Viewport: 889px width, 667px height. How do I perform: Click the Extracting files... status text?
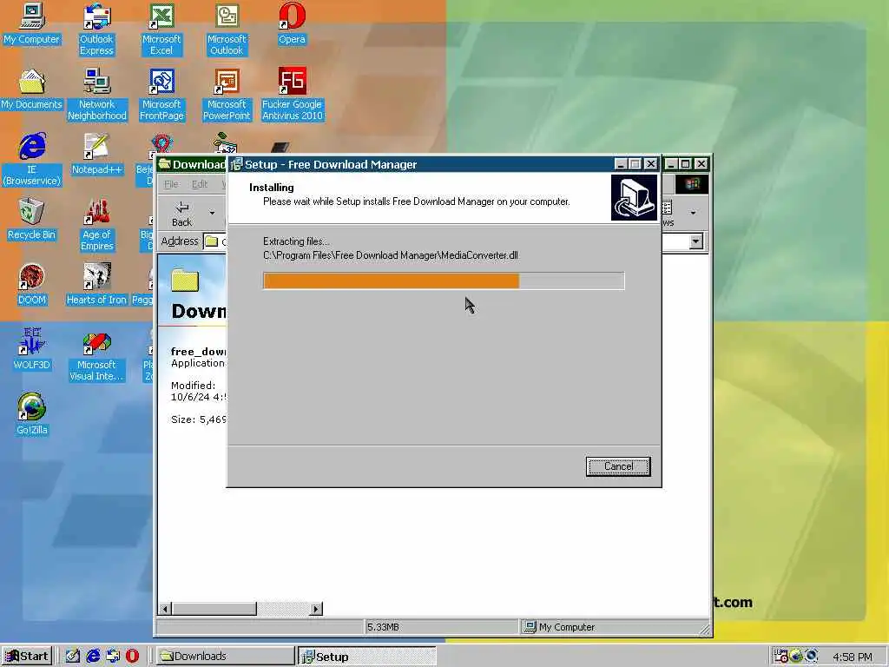(x=296, y=241)
